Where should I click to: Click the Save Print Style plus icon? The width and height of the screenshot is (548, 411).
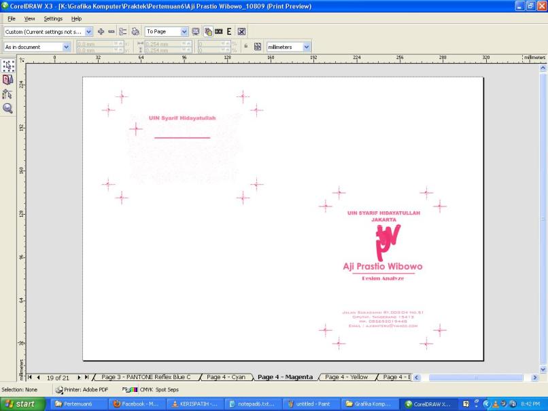point(101,32)
